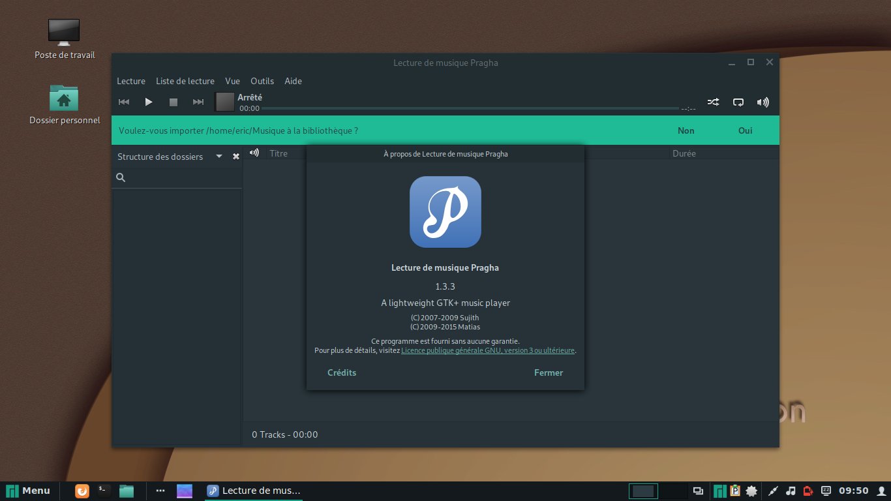This screenshot has width=891, height=501.
Task: Sort by the Durée column header
Action: click(684, 153)
